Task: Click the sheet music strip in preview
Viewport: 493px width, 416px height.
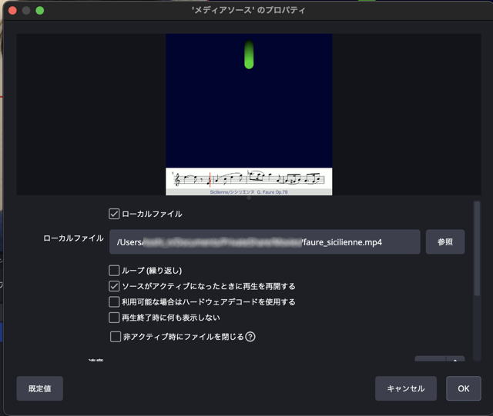Action: click(x=249, y=179)
